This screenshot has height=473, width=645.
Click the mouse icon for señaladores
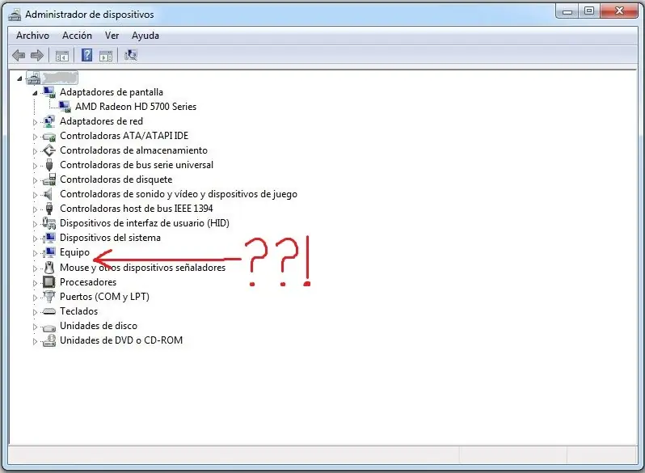click(x=49, y=267)
